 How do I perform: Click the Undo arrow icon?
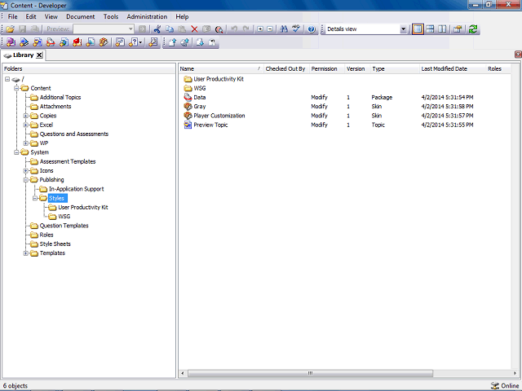(x=234, y=29)
